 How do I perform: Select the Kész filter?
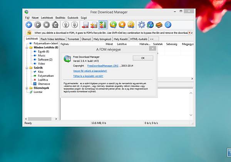(40, 72)
